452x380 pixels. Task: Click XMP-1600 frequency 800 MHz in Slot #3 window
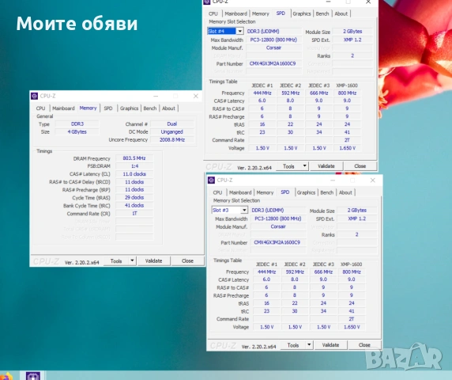pos(352,272)
